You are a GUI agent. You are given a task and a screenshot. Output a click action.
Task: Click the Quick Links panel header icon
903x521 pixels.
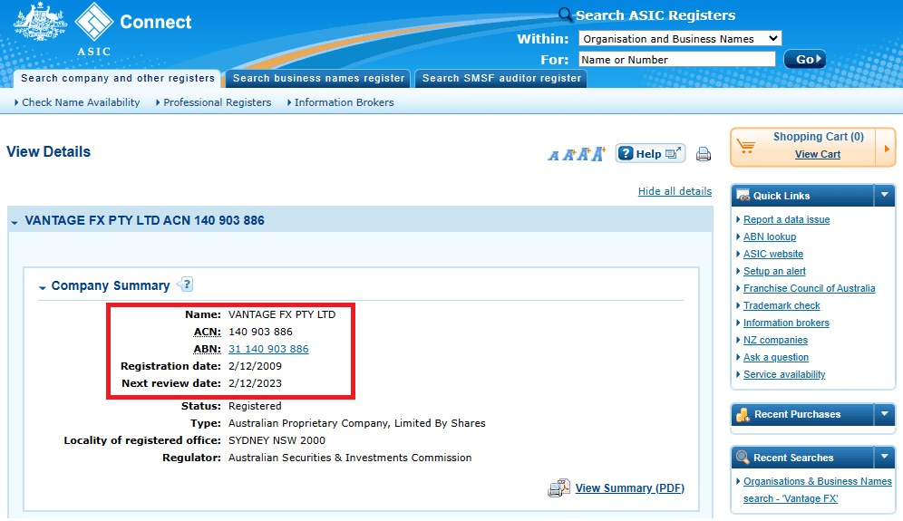pyautogui.click(x=743, y=195)
